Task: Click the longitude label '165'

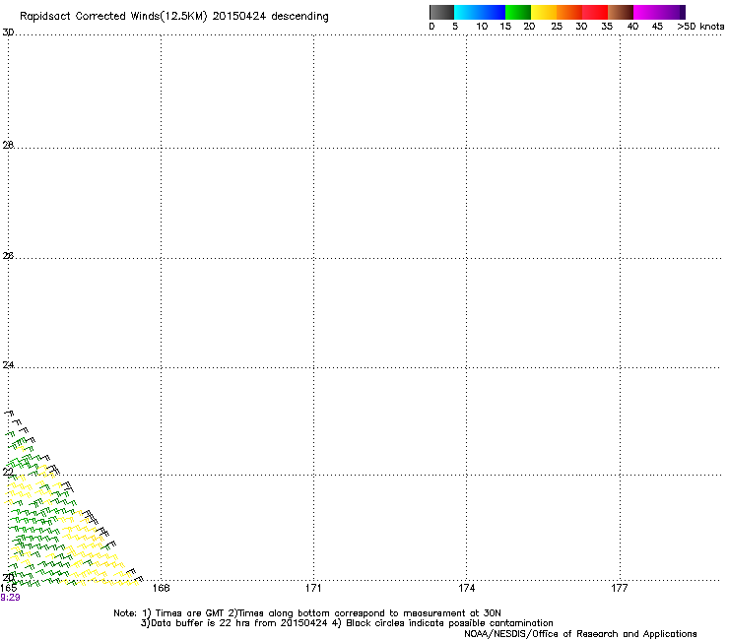Action: click(8, 588)
